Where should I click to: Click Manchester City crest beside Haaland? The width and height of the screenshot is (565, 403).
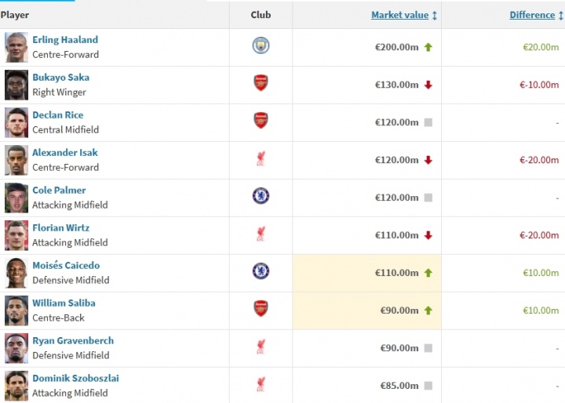(261, 46)
